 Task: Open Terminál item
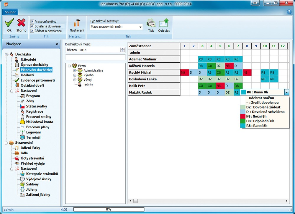coord(33,137)
